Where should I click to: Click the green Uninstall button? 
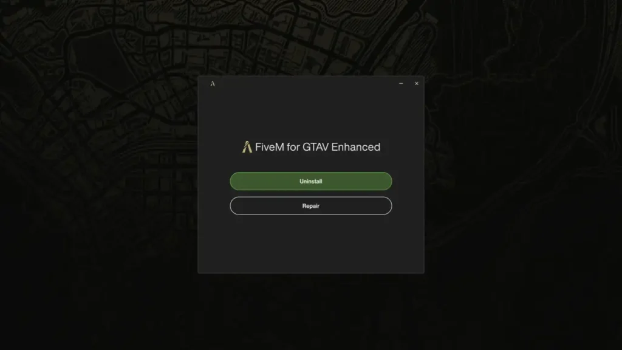coord(310,181)
